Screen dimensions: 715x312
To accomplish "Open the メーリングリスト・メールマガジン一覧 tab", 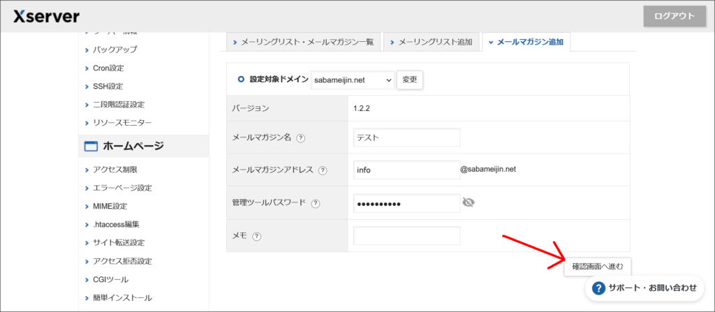I will point(303,43).
